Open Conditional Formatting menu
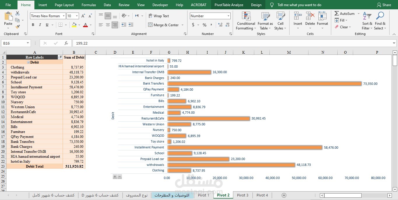The width and height of the screenshot is (398, 200). 246,21
